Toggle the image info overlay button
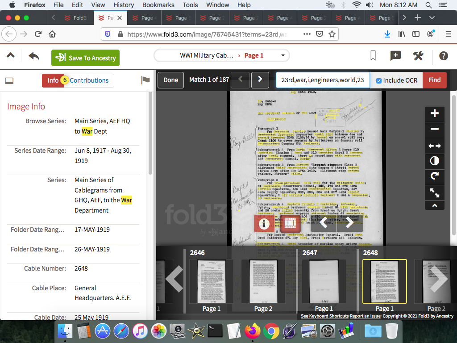457x343 pixels. [x=264, y=223]
